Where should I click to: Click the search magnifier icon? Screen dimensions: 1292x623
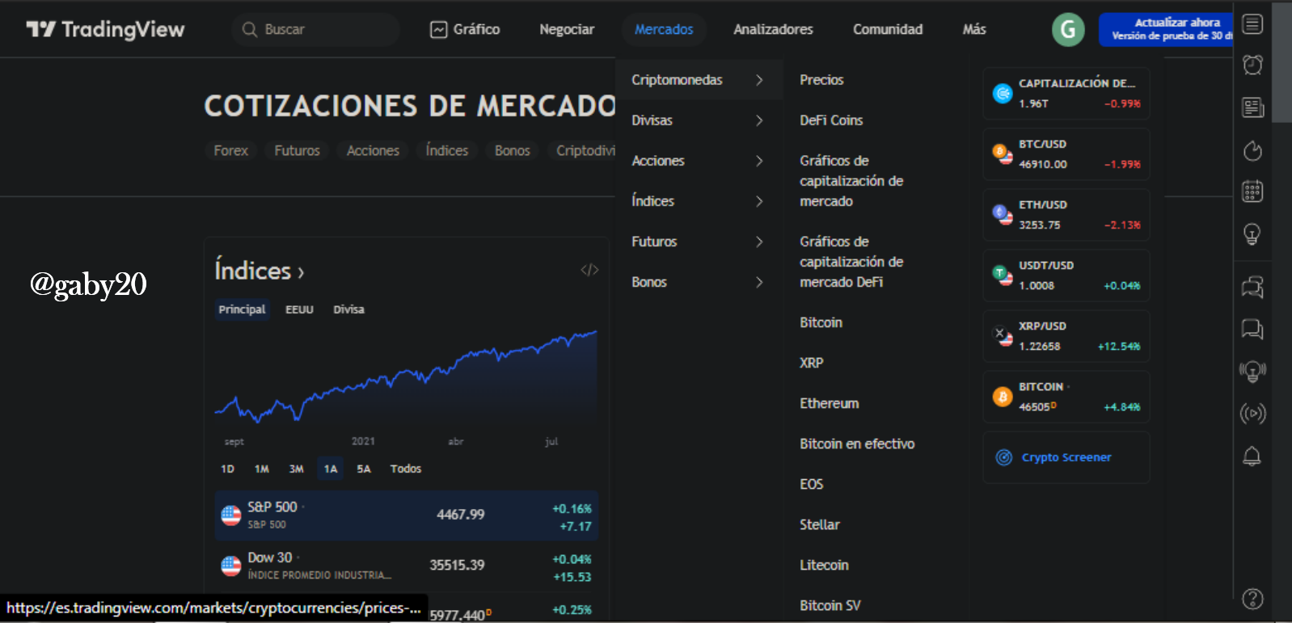point(250,30)
